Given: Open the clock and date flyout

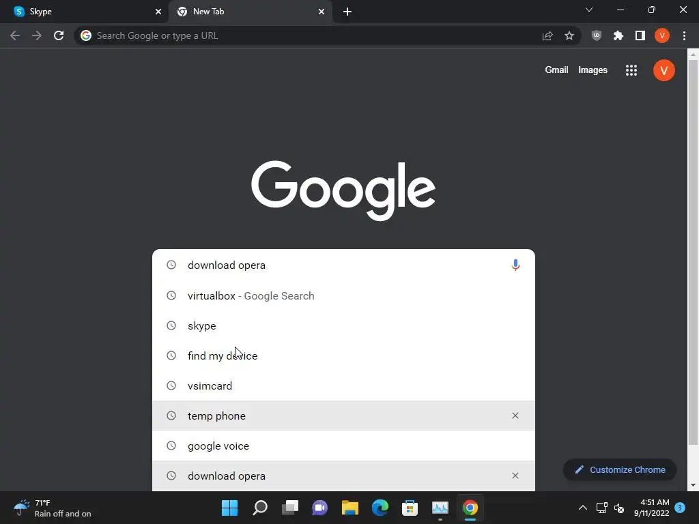Looking at the screenshot, I should (x=651, y=508).
